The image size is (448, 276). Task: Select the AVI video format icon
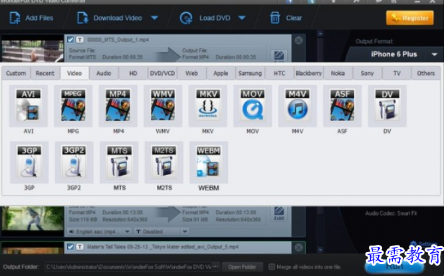[28, 105]
